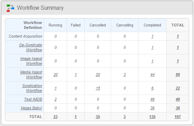Screen dimensions: 194x126
Task: Open the Syndication Workflow definition
Action: pos(32,88)
